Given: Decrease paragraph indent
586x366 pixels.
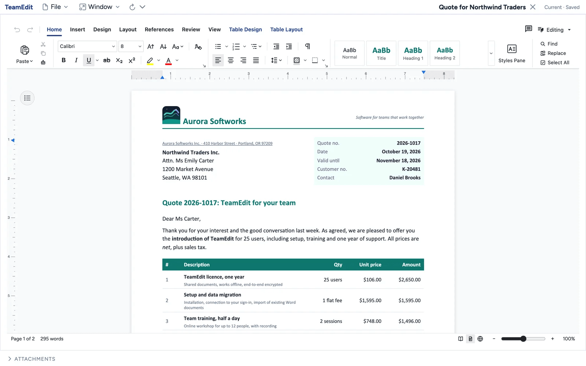Looking at the screenshot, I should point(276,46).
